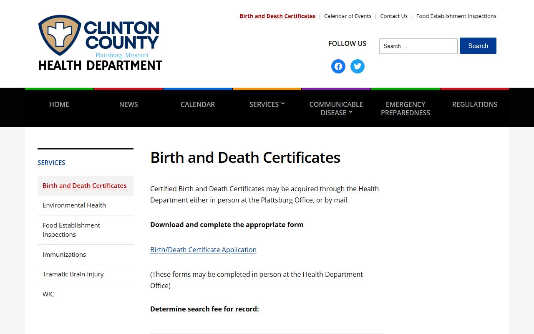Focus the Search input field
This screenshot has width=534, height=334.
pyautogui.click(x=418, y=46)
